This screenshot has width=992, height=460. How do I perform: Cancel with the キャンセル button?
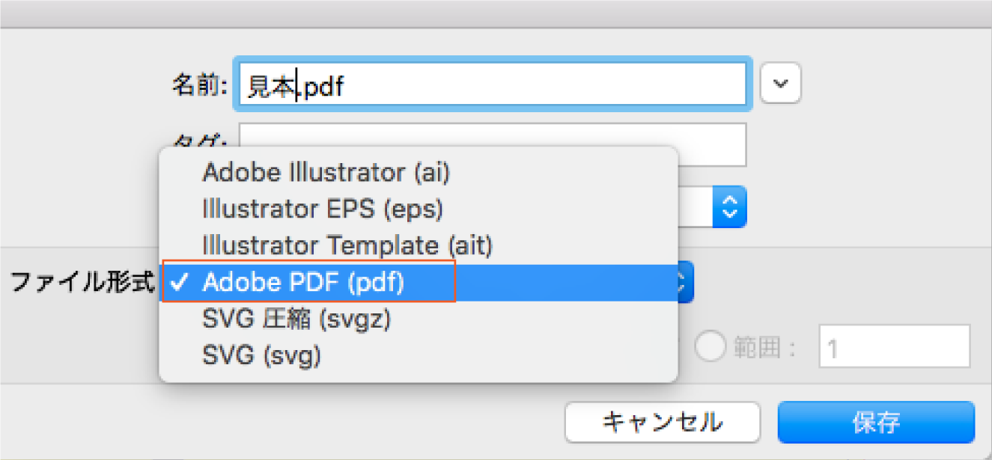(663, 423)
